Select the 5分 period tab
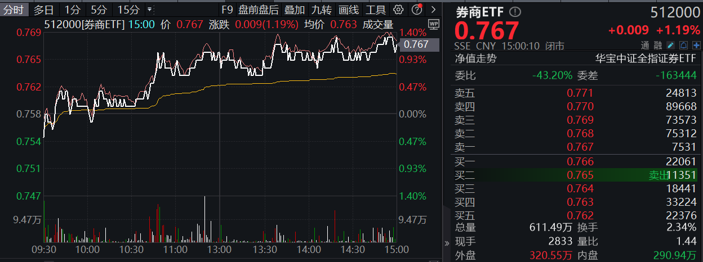The image size is (703, 262). coord(99,10)
